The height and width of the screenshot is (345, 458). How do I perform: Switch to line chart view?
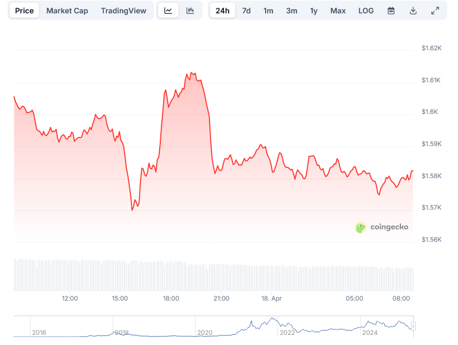168,10
